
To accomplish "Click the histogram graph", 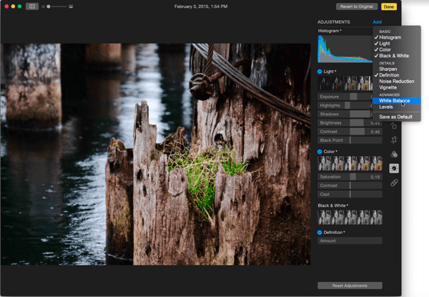I will point(345,49).
